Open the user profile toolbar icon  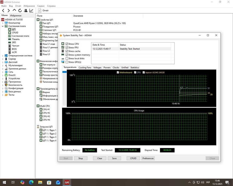coord(26,10)
